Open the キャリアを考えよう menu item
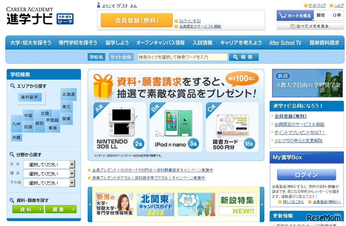Screen dimensions: 346x226 click(x=241, y=43)
